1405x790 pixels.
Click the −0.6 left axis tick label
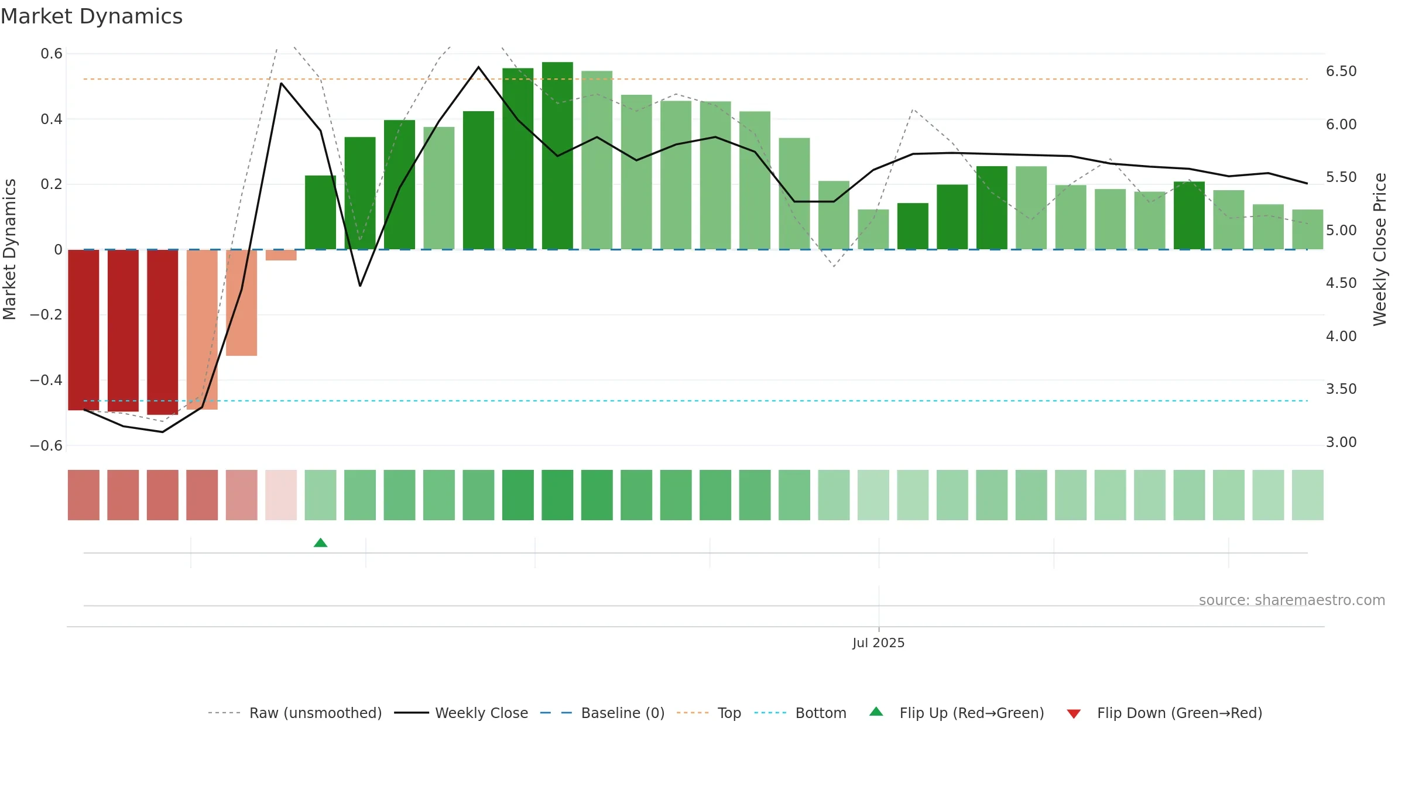coord(46,446)
